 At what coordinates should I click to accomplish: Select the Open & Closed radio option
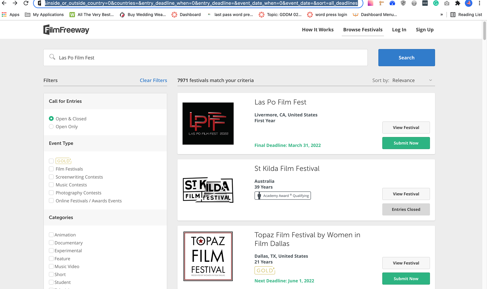pyautogui.click(x=51, y=119)
